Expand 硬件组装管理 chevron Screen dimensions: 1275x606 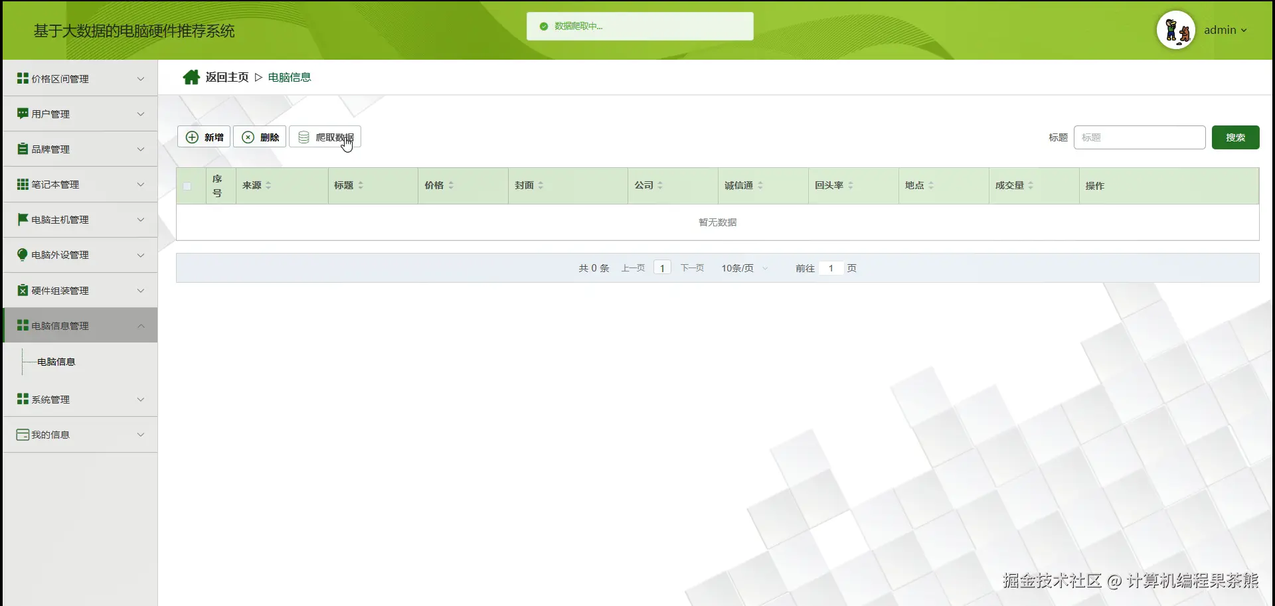tap(141, 291)
